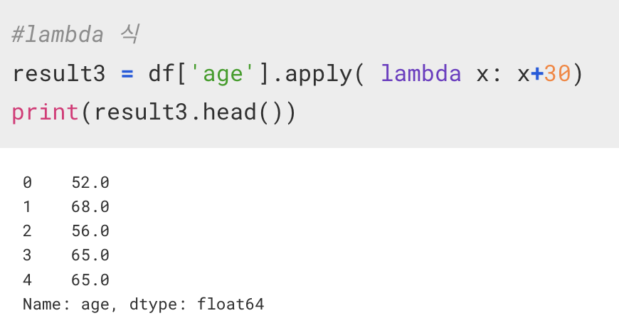This screenshot has width=619, height=333.
Task: Click output value 52.0 in row 0
Action: tap(90, 182)
